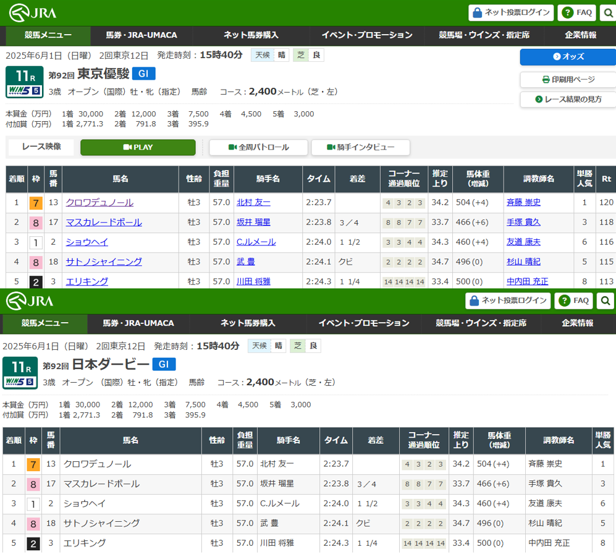Open trainer link 中内田 充正

click(527, 281)
